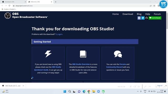The image size is (168, 94).
Task: Open the Windows Start menu
Action: [x=65, y=91]
